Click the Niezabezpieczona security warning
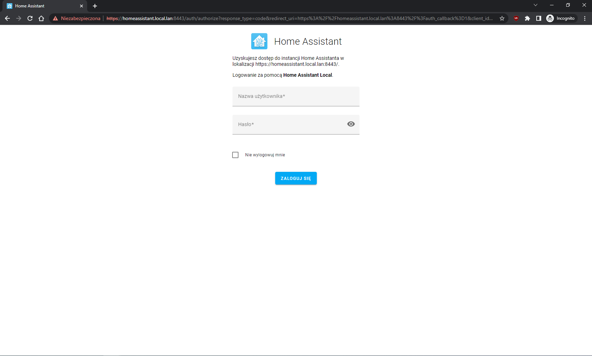 (77, 18)
